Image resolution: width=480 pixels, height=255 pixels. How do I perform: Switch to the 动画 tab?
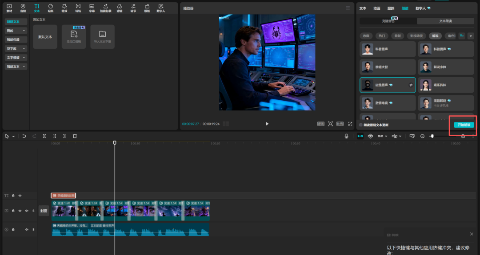tap(376, 8)
